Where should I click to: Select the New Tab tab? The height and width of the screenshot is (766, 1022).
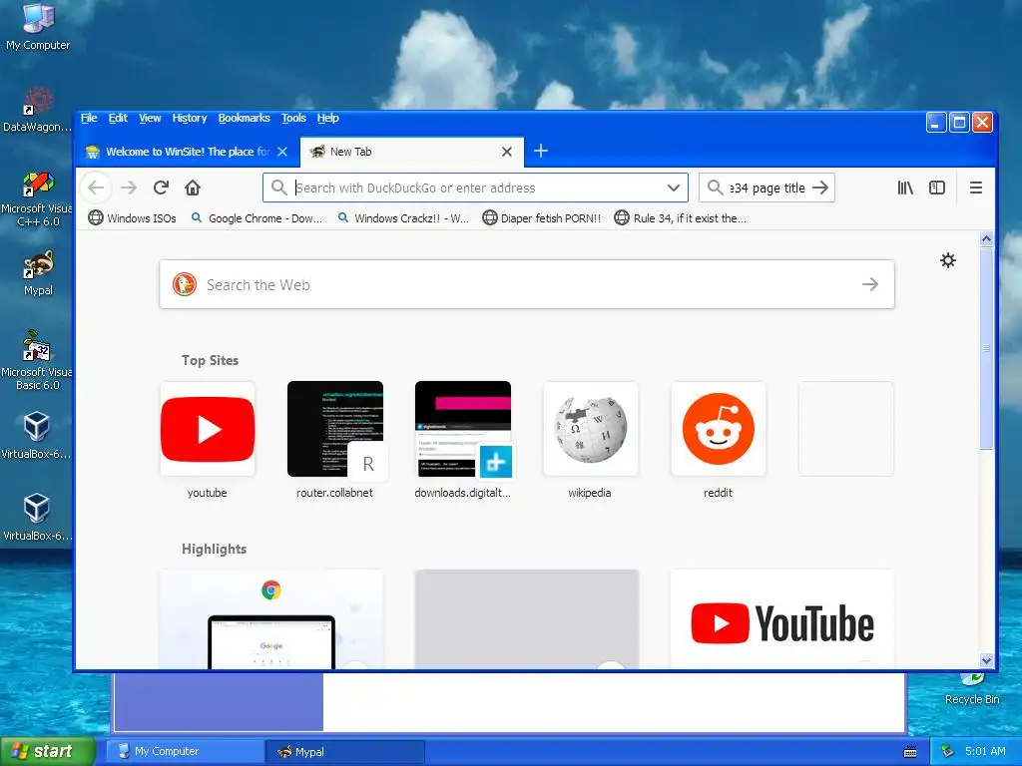coord(412,152)
